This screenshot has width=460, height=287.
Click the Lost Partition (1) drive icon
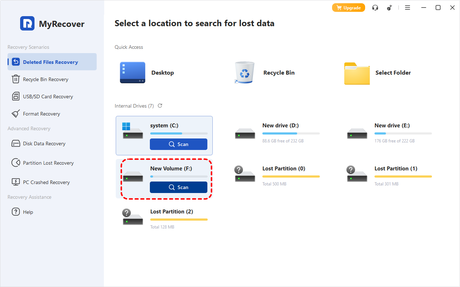357,174
